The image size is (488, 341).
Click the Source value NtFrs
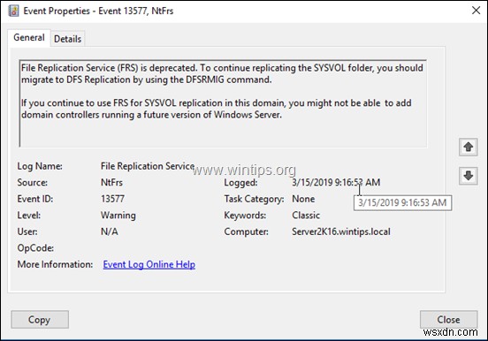click(x=111, y=182)
